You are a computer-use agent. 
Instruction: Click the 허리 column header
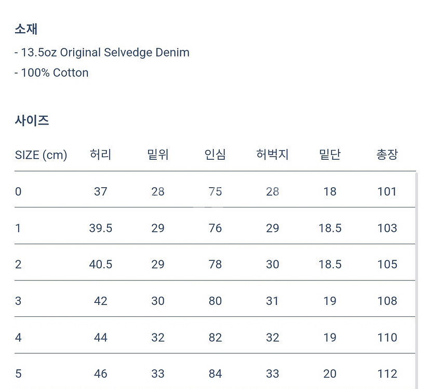100,155
